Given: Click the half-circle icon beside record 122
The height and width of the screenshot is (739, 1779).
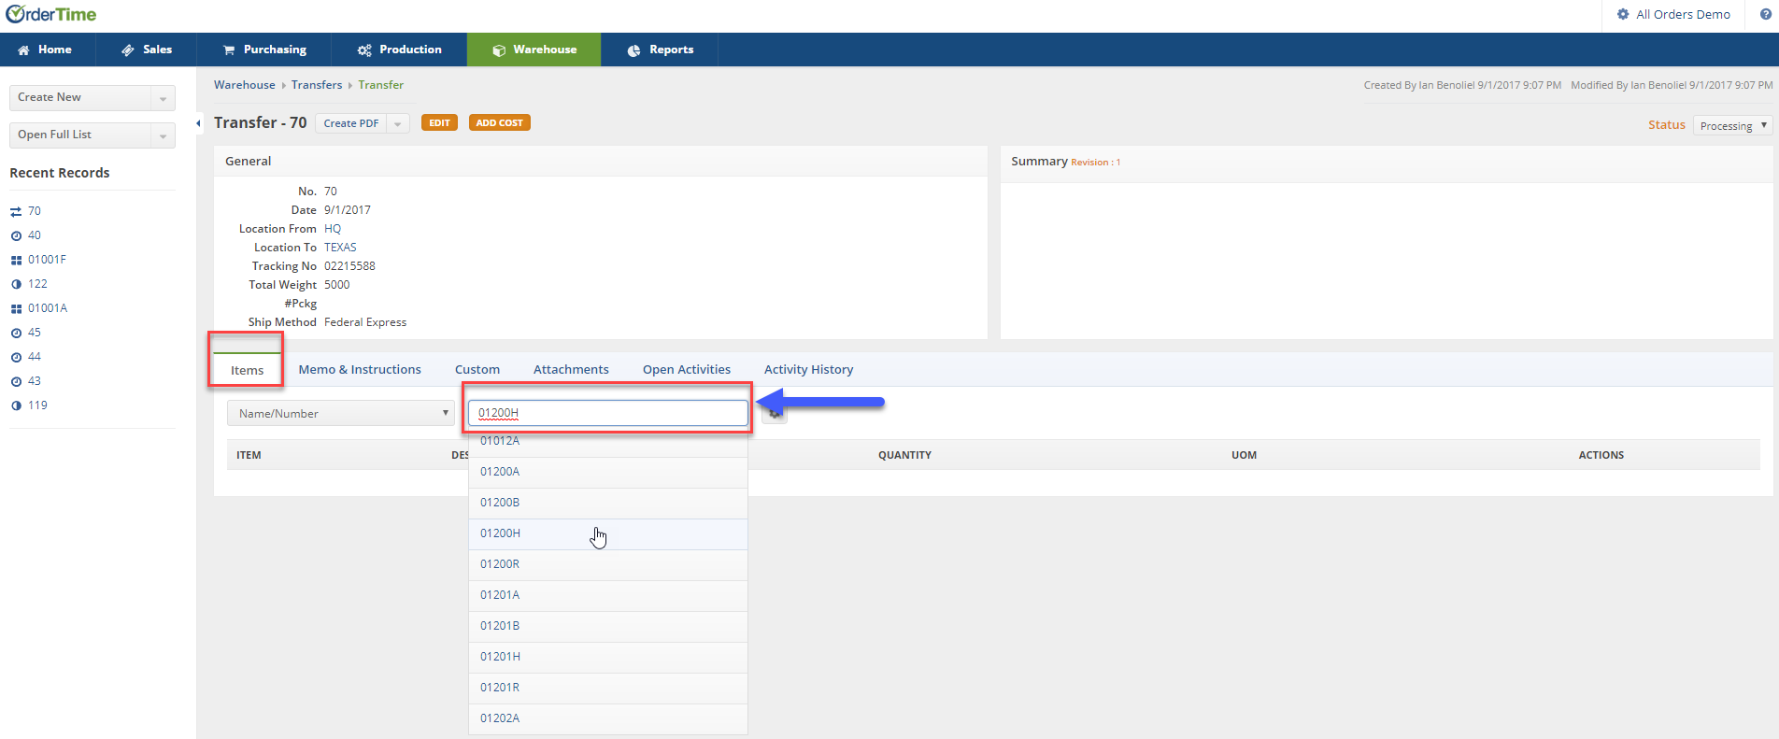Looking at the screenshot, I should click(16, 285).
